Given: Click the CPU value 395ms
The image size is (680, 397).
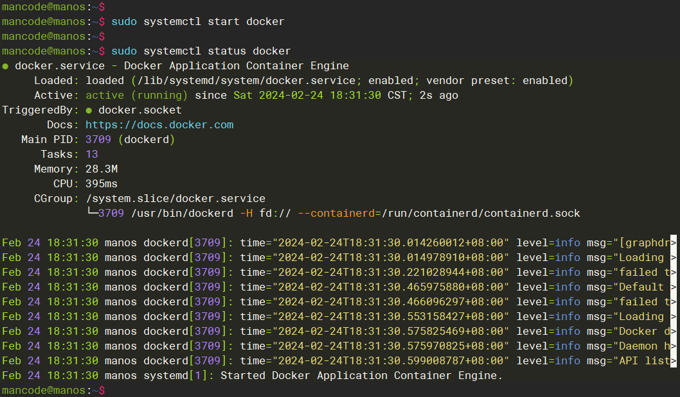Looking at the screenshot, I should [x=102, y=184].
